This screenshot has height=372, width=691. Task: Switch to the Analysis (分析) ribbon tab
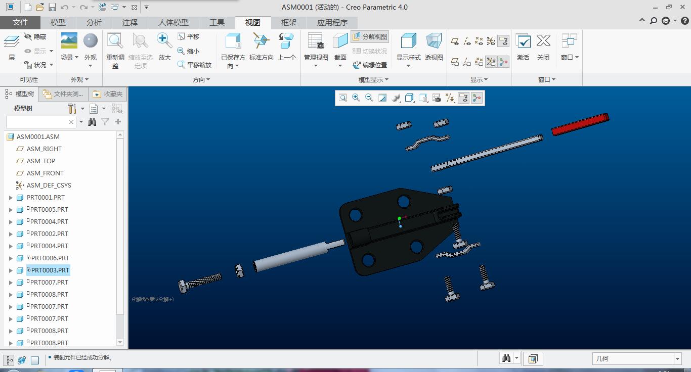[x=94, y=23]
